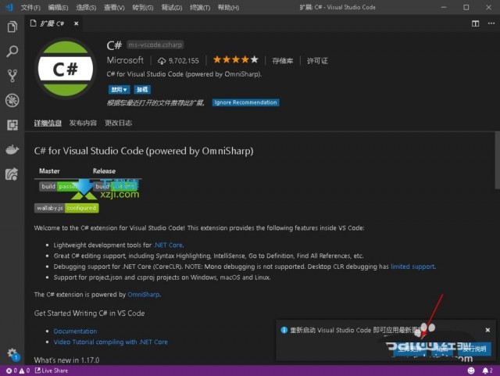Split the editor with the split icon
The height and width of the screenshot is (376, 500).
point(475,23)
